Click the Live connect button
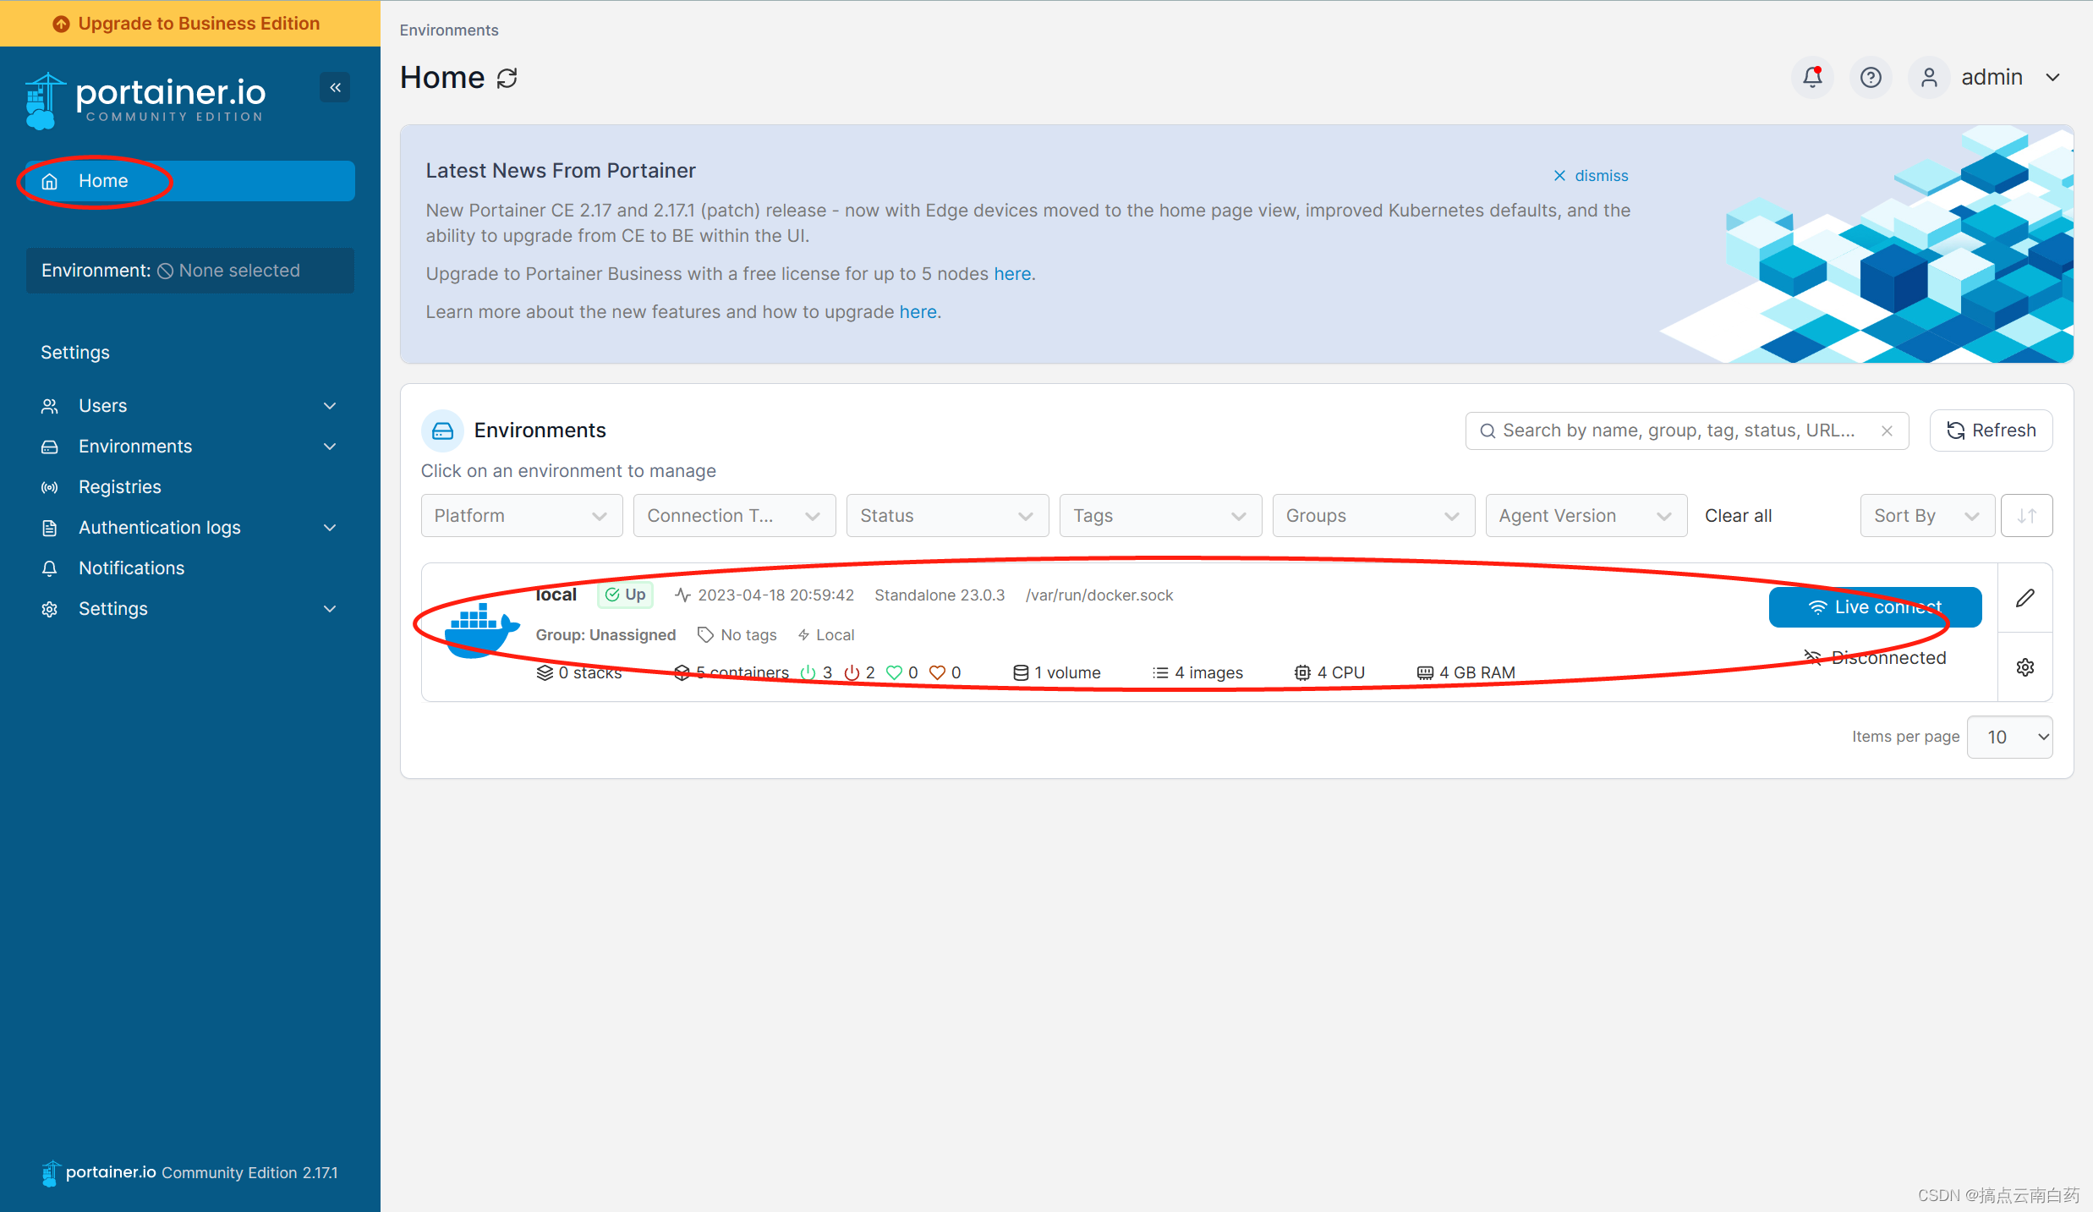This screenshot has width=2093, height=1212. (x=1875, y=607)
